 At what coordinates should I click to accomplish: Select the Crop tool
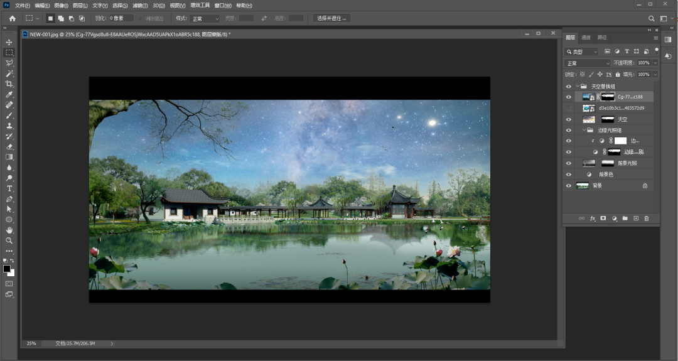tap(9, 84)
